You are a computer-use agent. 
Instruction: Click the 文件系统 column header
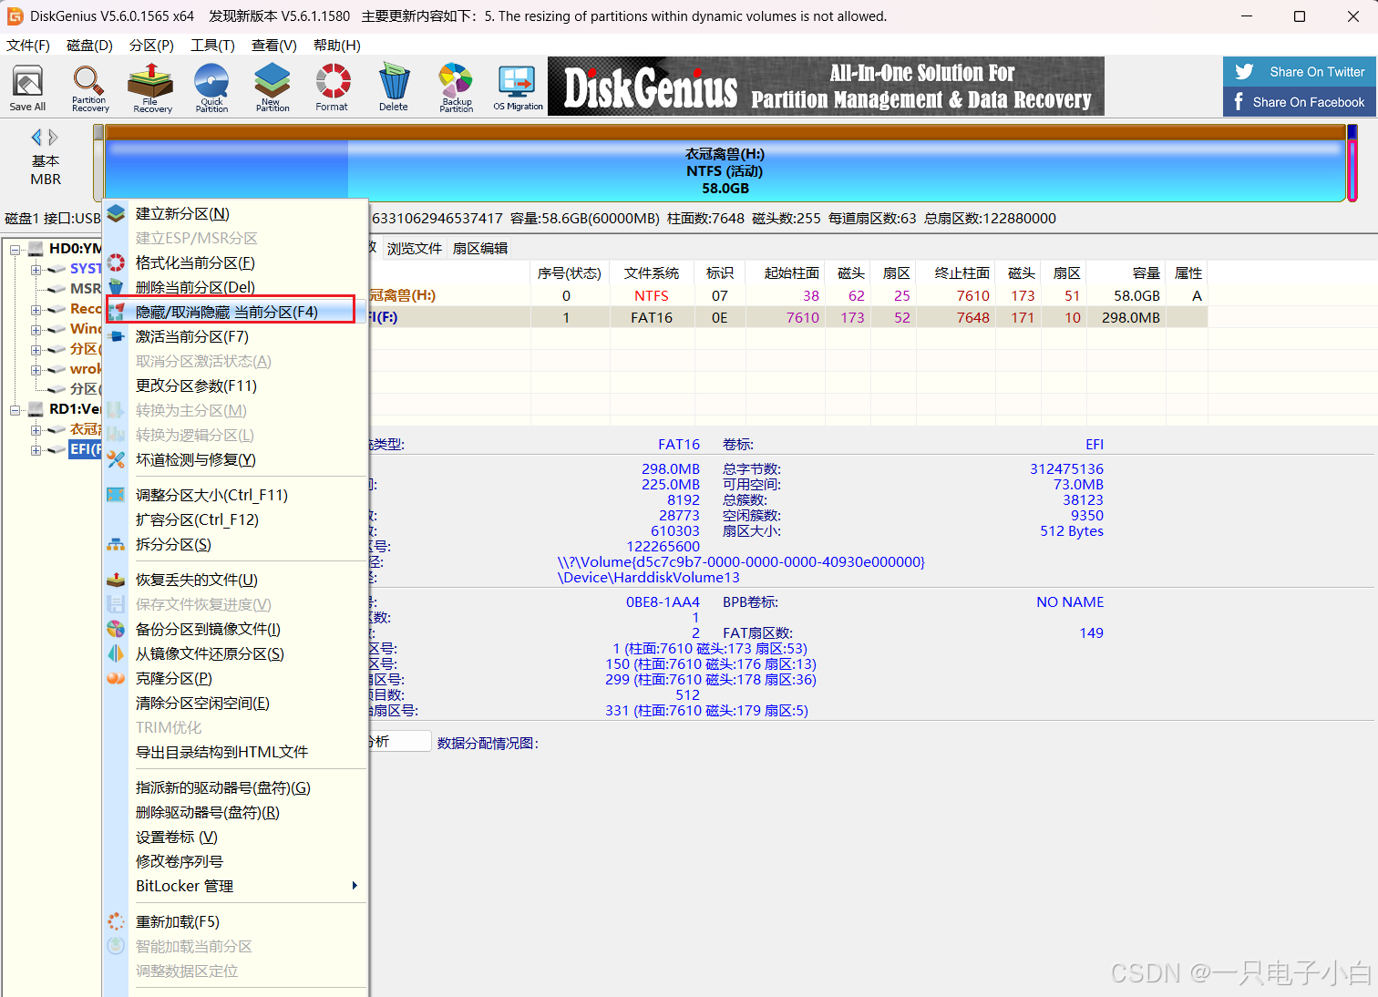click(x=652, y=273)
